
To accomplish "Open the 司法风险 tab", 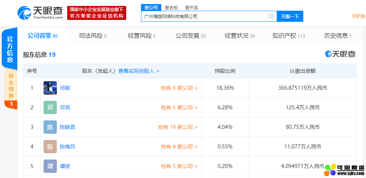I will 93,36.
